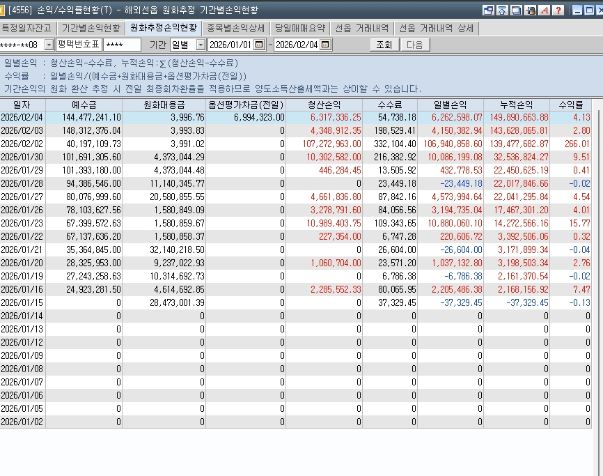Screen dimensions: 603x476
Task: Click the 일별손익 column header
Action: [451, 105]
